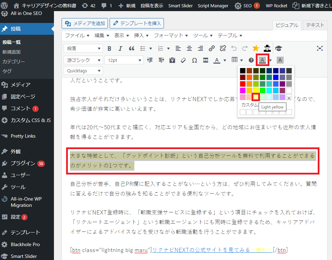This screenshot has height=260, width=332.
Task: Align text to center
Action: pyautogui.click(x=189, y=48)
